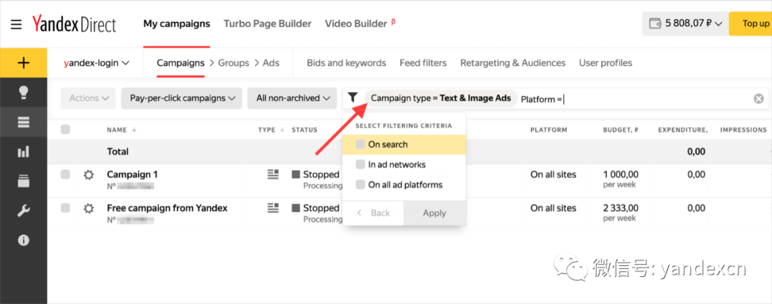Click On all sites in Campaign 1 row

(553, 175)
